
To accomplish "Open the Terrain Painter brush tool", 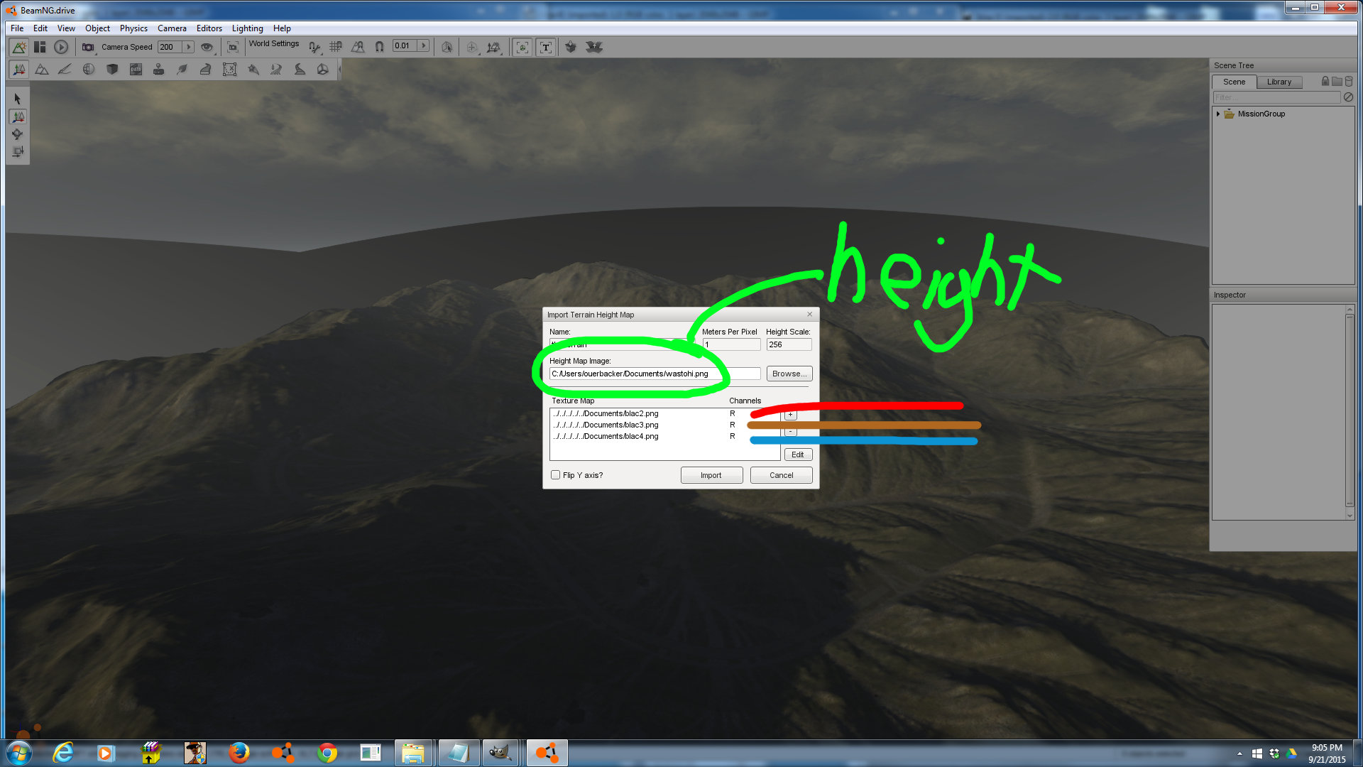I will tap(65, 70).
